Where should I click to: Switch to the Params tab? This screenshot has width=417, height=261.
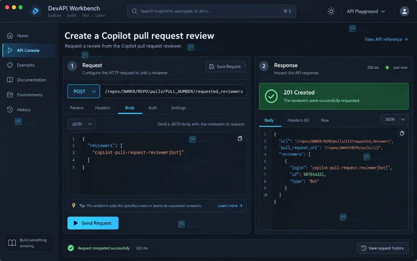pyautogui.click(x=77, y=108)
